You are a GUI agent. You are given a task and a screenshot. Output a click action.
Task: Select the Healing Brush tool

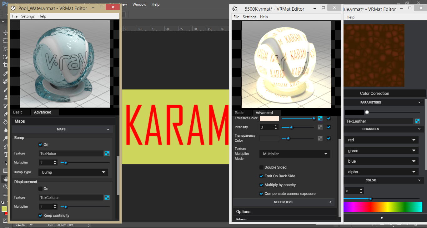click(x=5, y=81)
